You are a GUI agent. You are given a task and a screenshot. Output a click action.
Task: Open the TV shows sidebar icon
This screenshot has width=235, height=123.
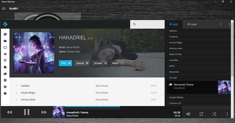click(x=5, y=48)
